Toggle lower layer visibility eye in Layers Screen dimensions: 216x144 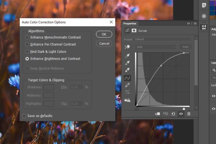(x=213, y=109)
